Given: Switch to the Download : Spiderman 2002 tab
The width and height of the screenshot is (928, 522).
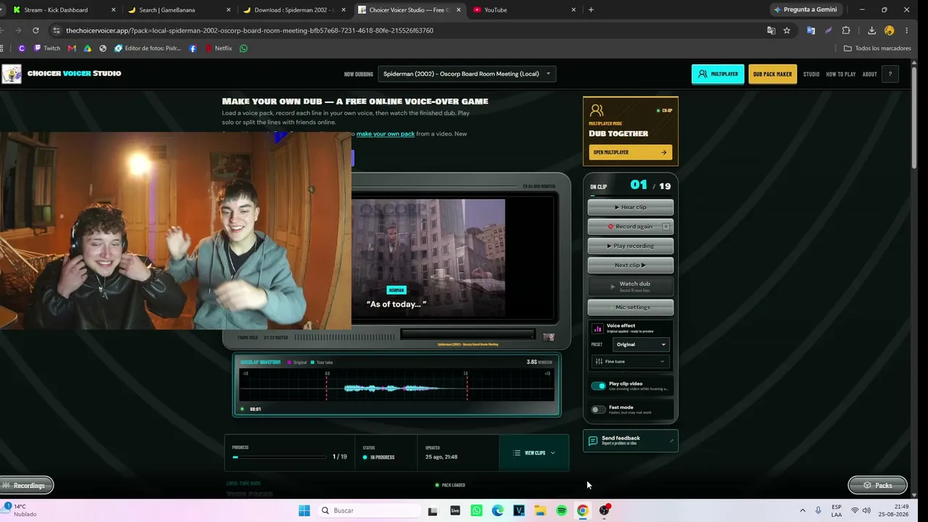Looking at the screenshot, I should [293, 10].
